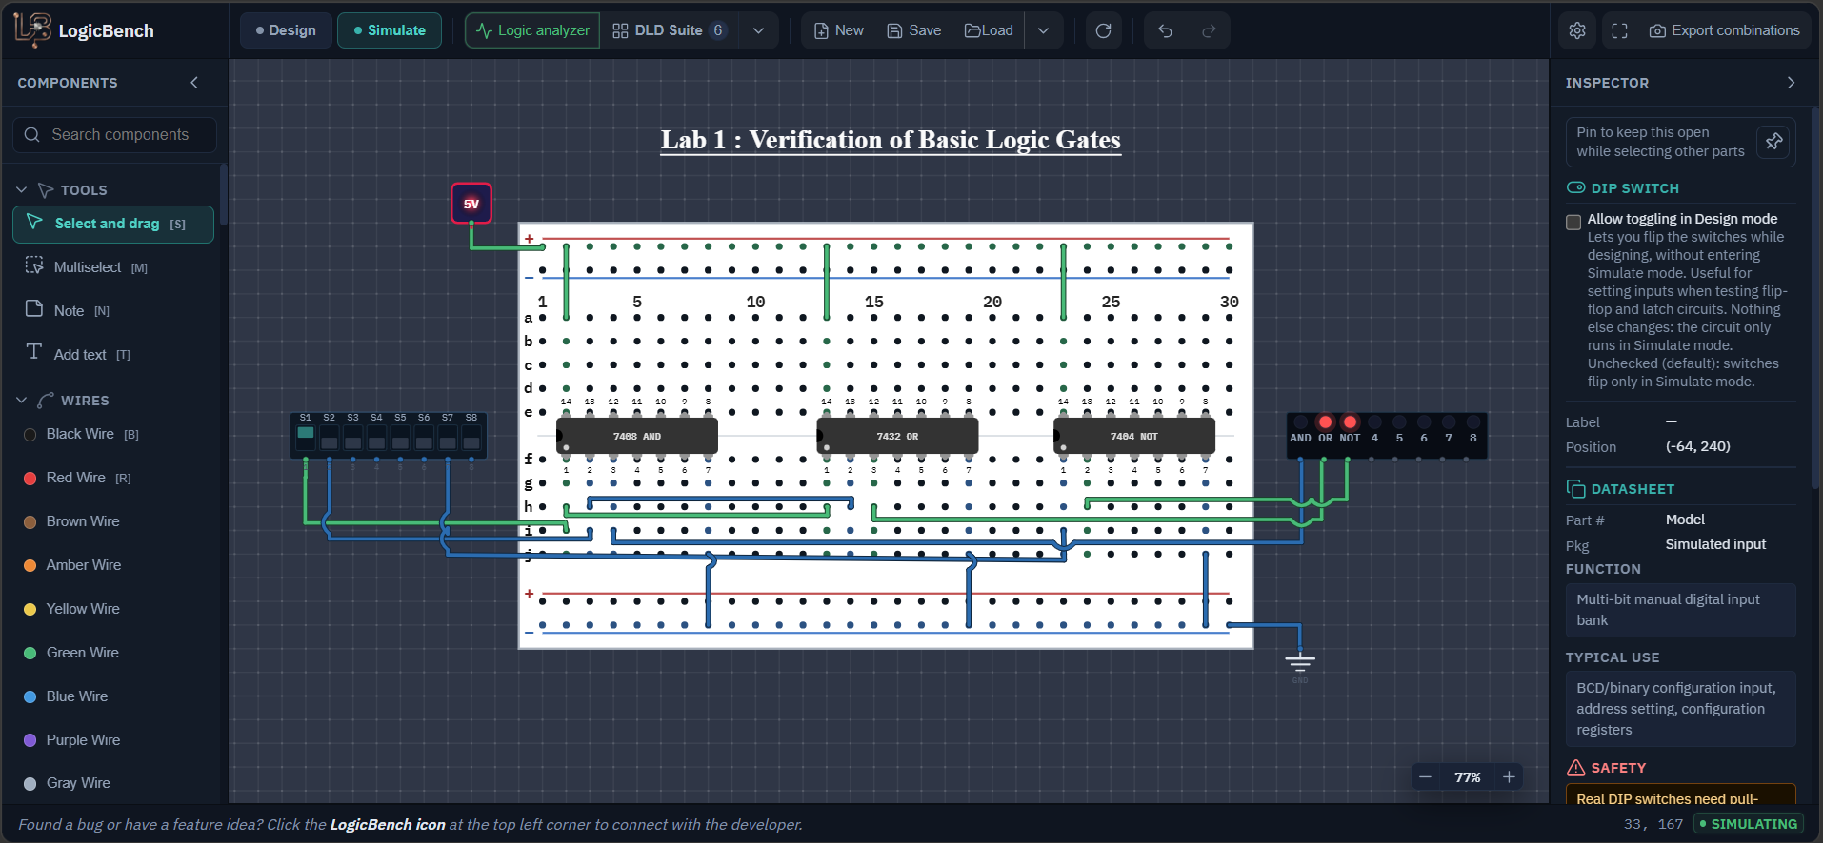Click the NOT output LED
Screen dimensions: 1823x843
point(1350,421)
